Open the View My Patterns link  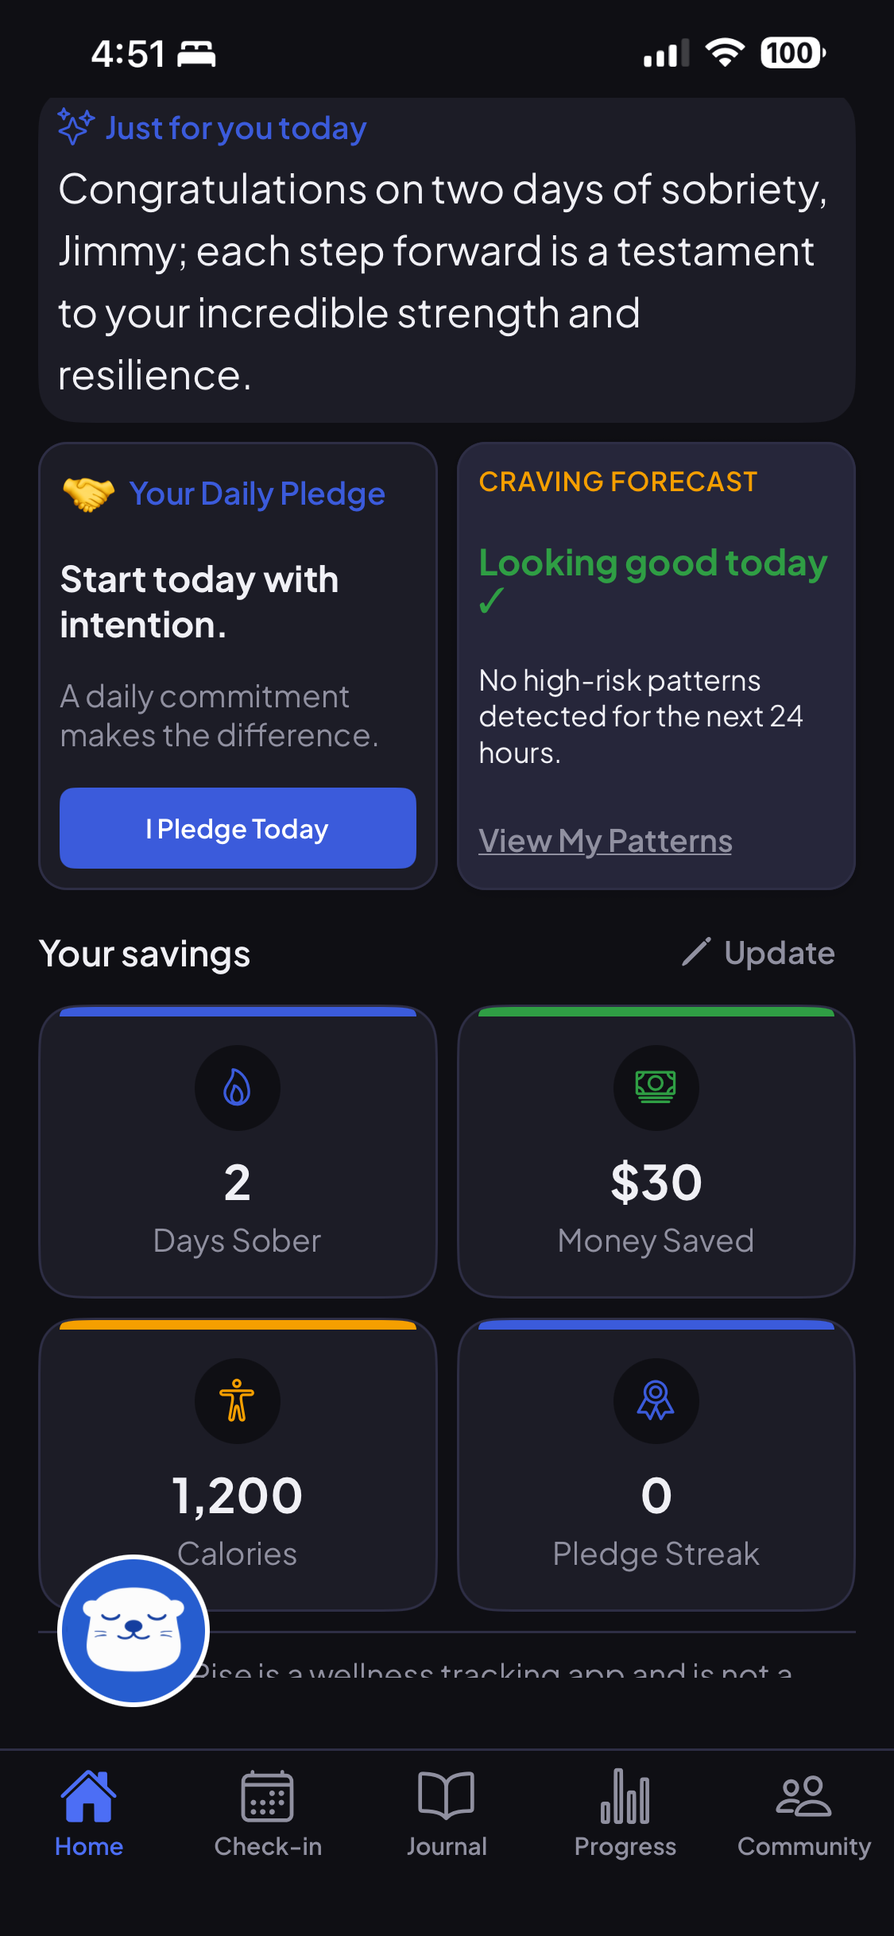tap(606, 841)
